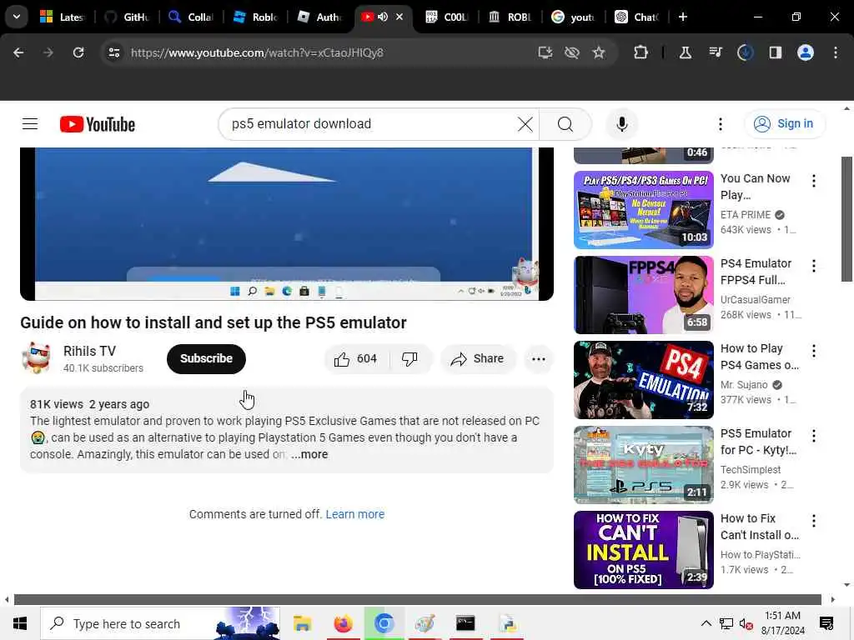Screen dimensions: 854x640
Task: Like the video with thumbs-up icon
Action: [356, 358]
